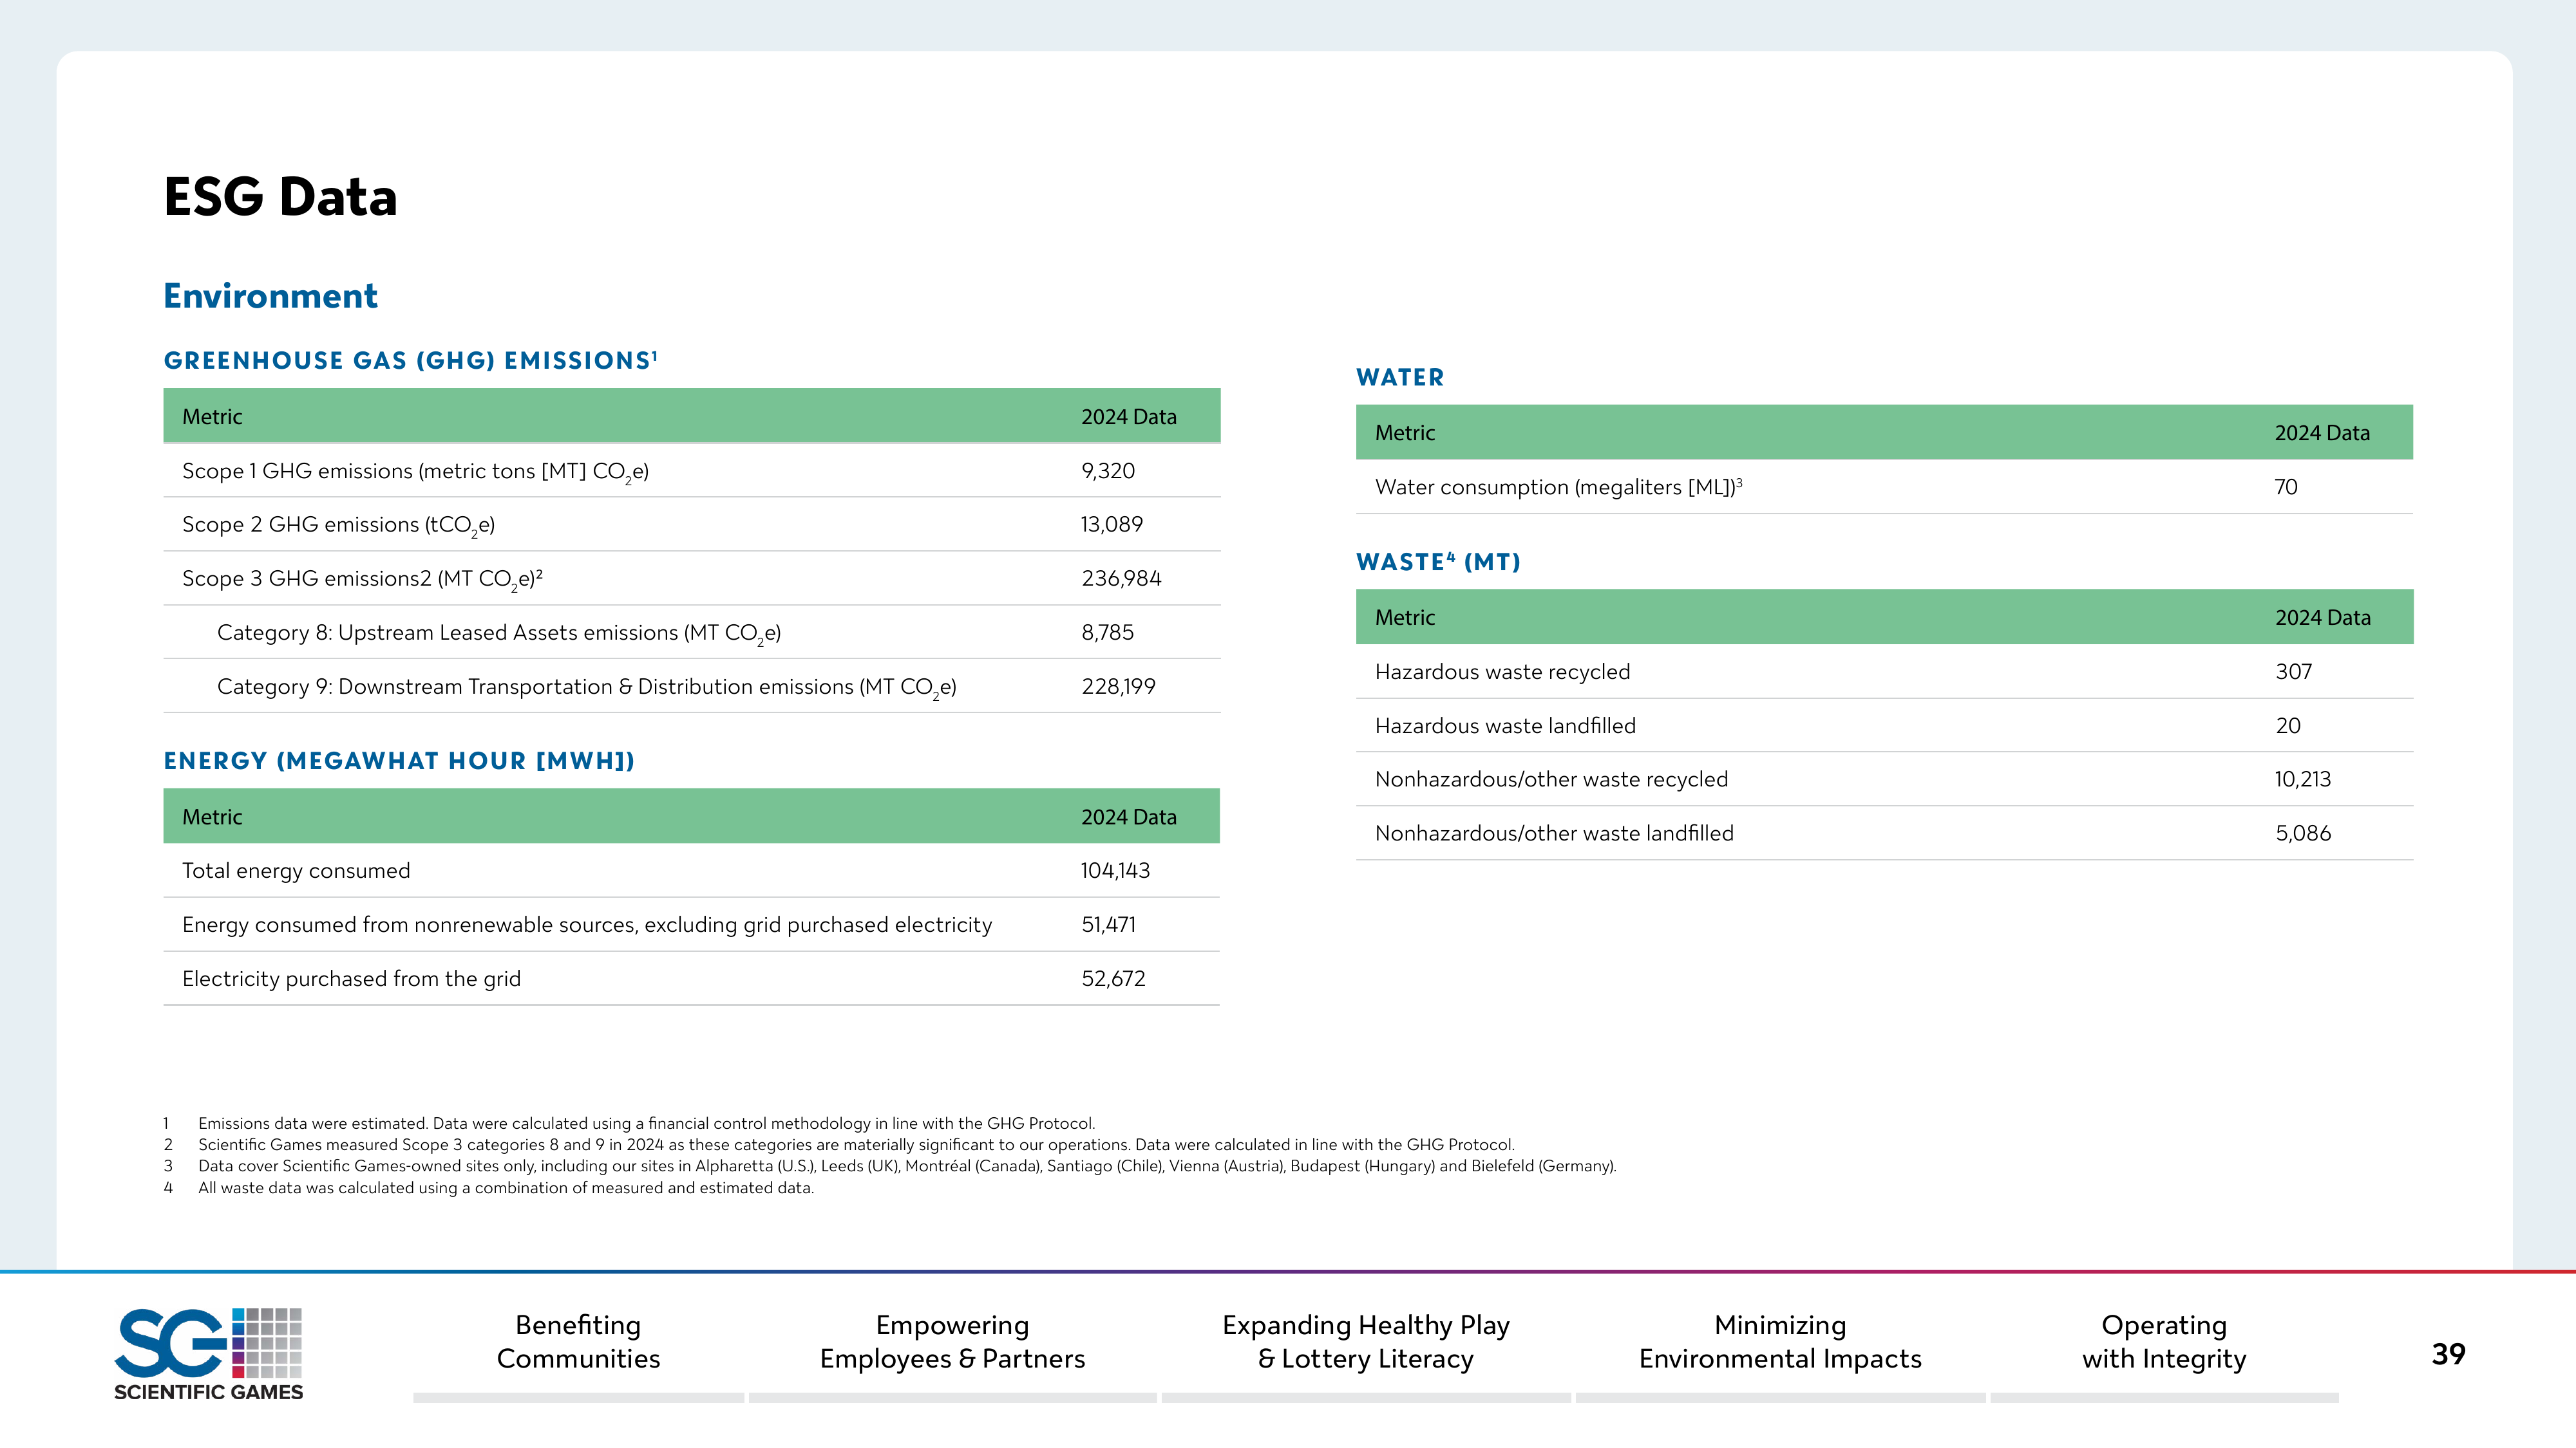
Task: Click footnote 2 about Scope 3 categories
Action: [839, 1144]
